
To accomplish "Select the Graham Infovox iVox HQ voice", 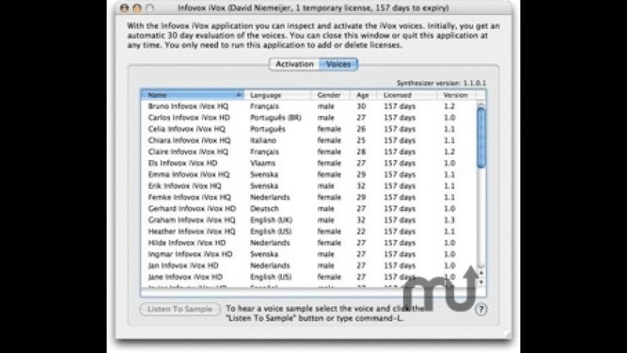I will point(308,220).
